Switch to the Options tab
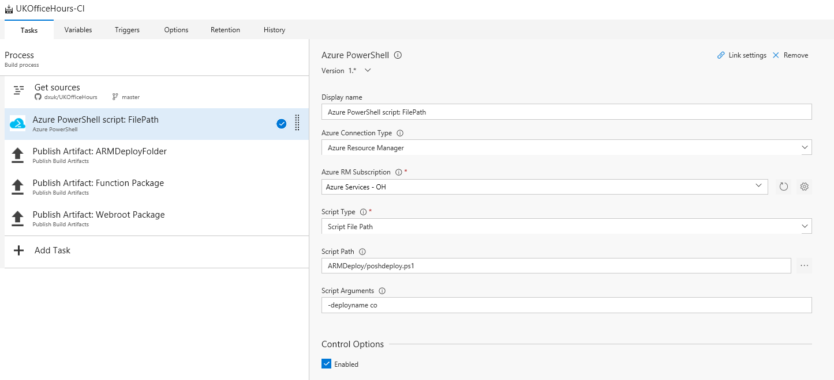 [x=176, y=30]
